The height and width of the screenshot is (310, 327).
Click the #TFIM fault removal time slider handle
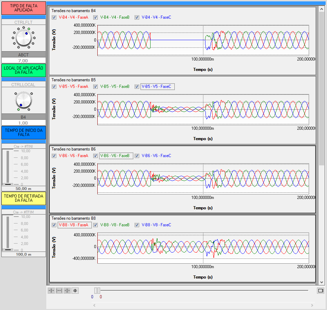point(7,249)
